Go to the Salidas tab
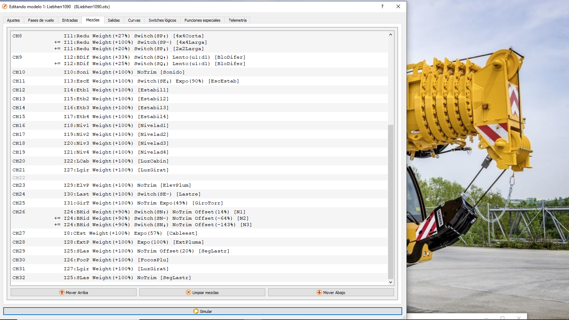This screenshot has height=320, width=569. [114, 20]
